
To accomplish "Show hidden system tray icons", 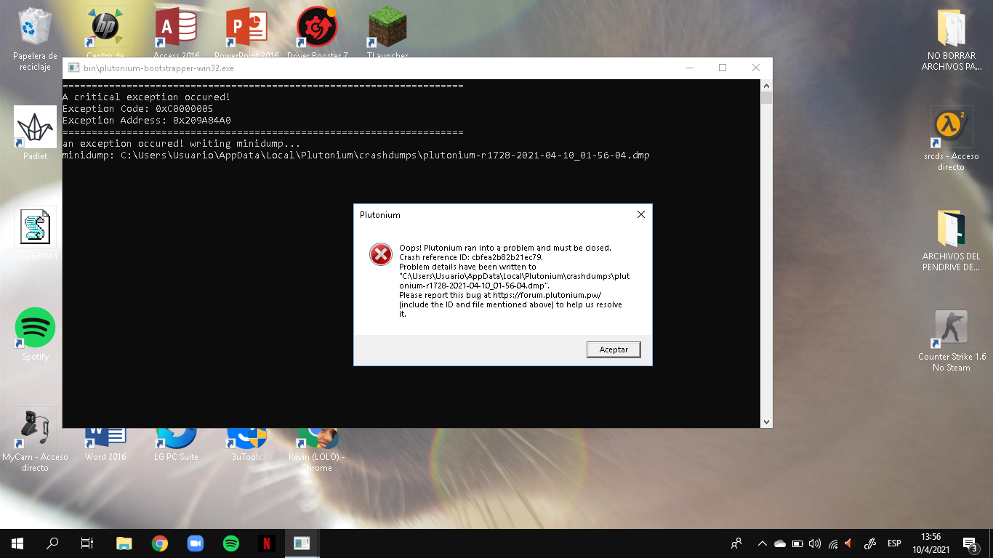I will [x=762, y=543].
